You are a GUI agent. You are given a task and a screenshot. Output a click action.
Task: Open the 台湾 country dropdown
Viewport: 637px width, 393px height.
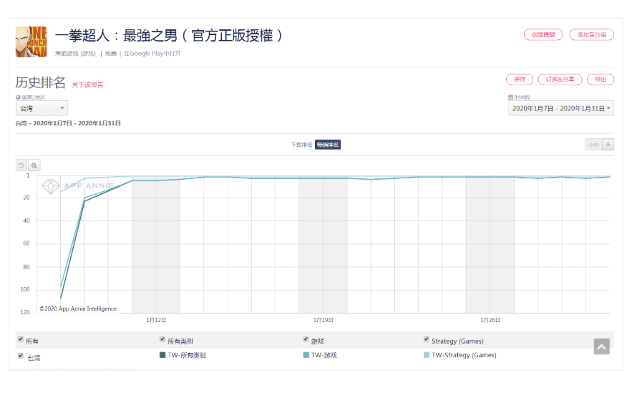tap(42, 109)
